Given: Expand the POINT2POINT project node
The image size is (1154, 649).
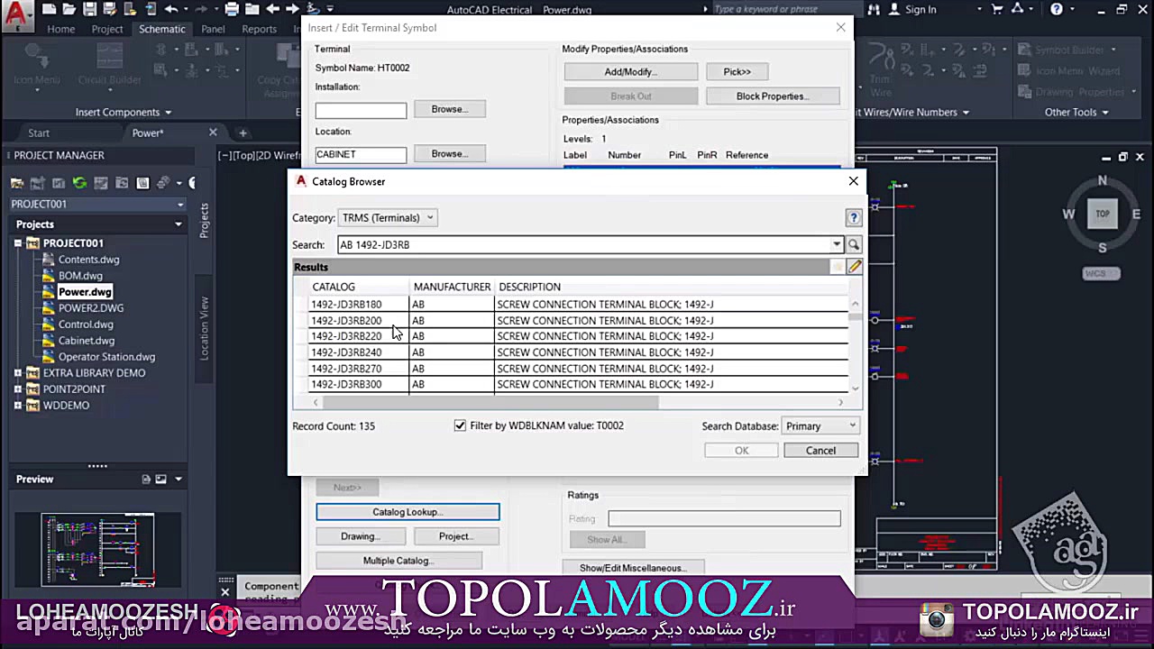Looking at the screenshot, I should 18,389.
